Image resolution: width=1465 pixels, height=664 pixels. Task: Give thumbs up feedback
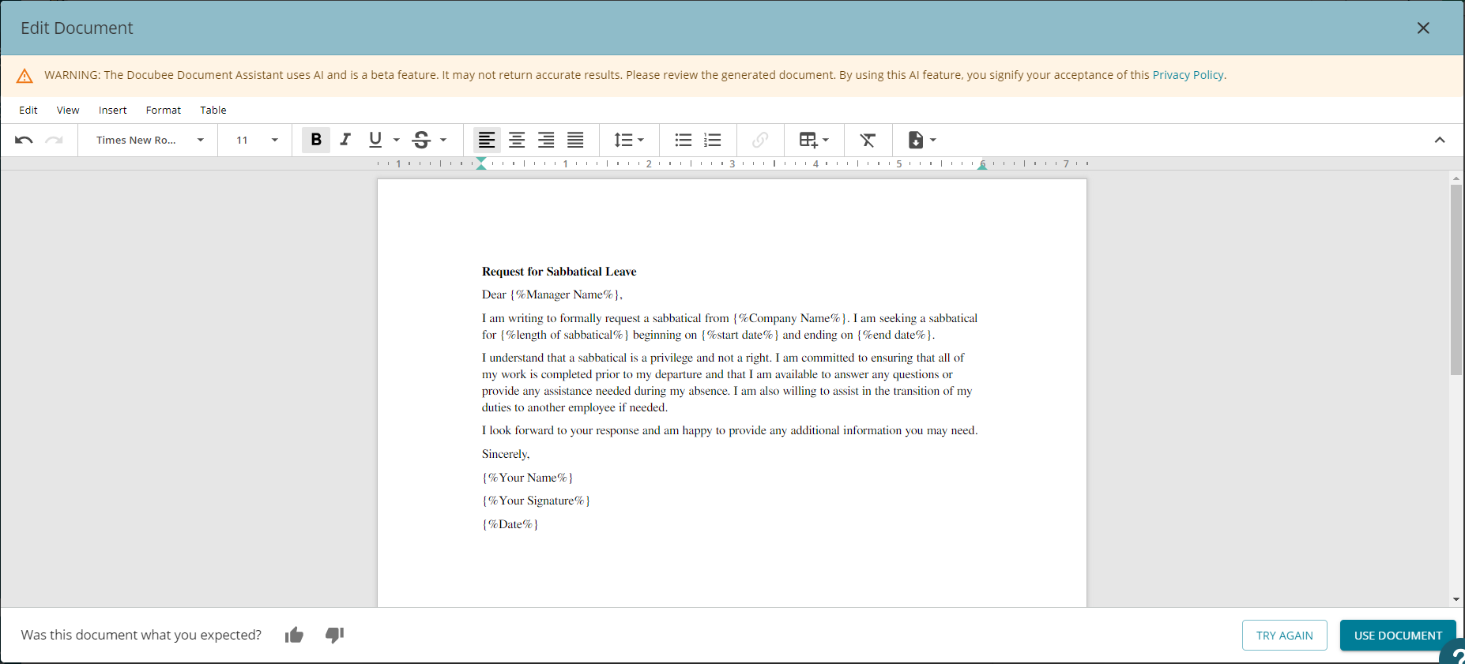click(x=294, y=635)
